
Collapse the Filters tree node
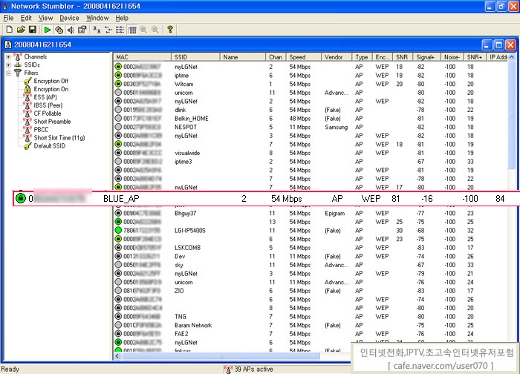pyautogui.click(x=8, y=73)
